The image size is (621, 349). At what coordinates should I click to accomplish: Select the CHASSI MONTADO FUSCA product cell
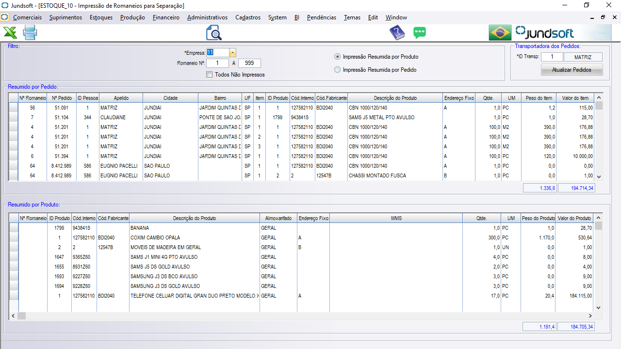pyautogui.click(x=395, y=175)
